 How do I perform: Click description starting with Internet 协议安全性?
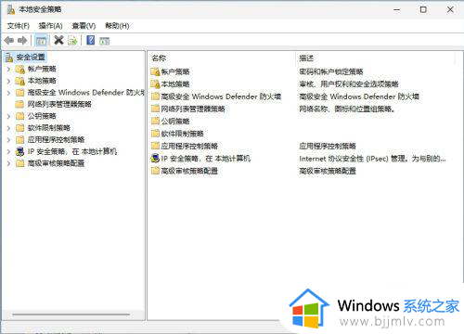click(372, 159)
